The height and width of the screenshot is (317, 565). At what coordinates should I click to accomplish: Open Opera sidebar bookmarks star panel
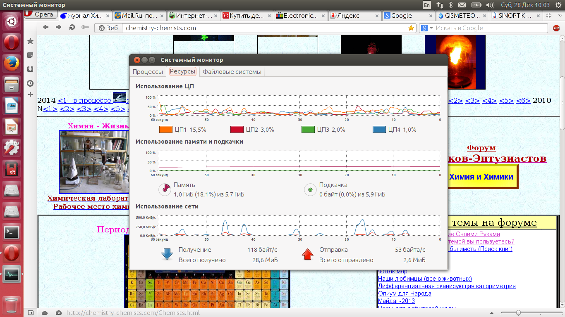point(30,41)
